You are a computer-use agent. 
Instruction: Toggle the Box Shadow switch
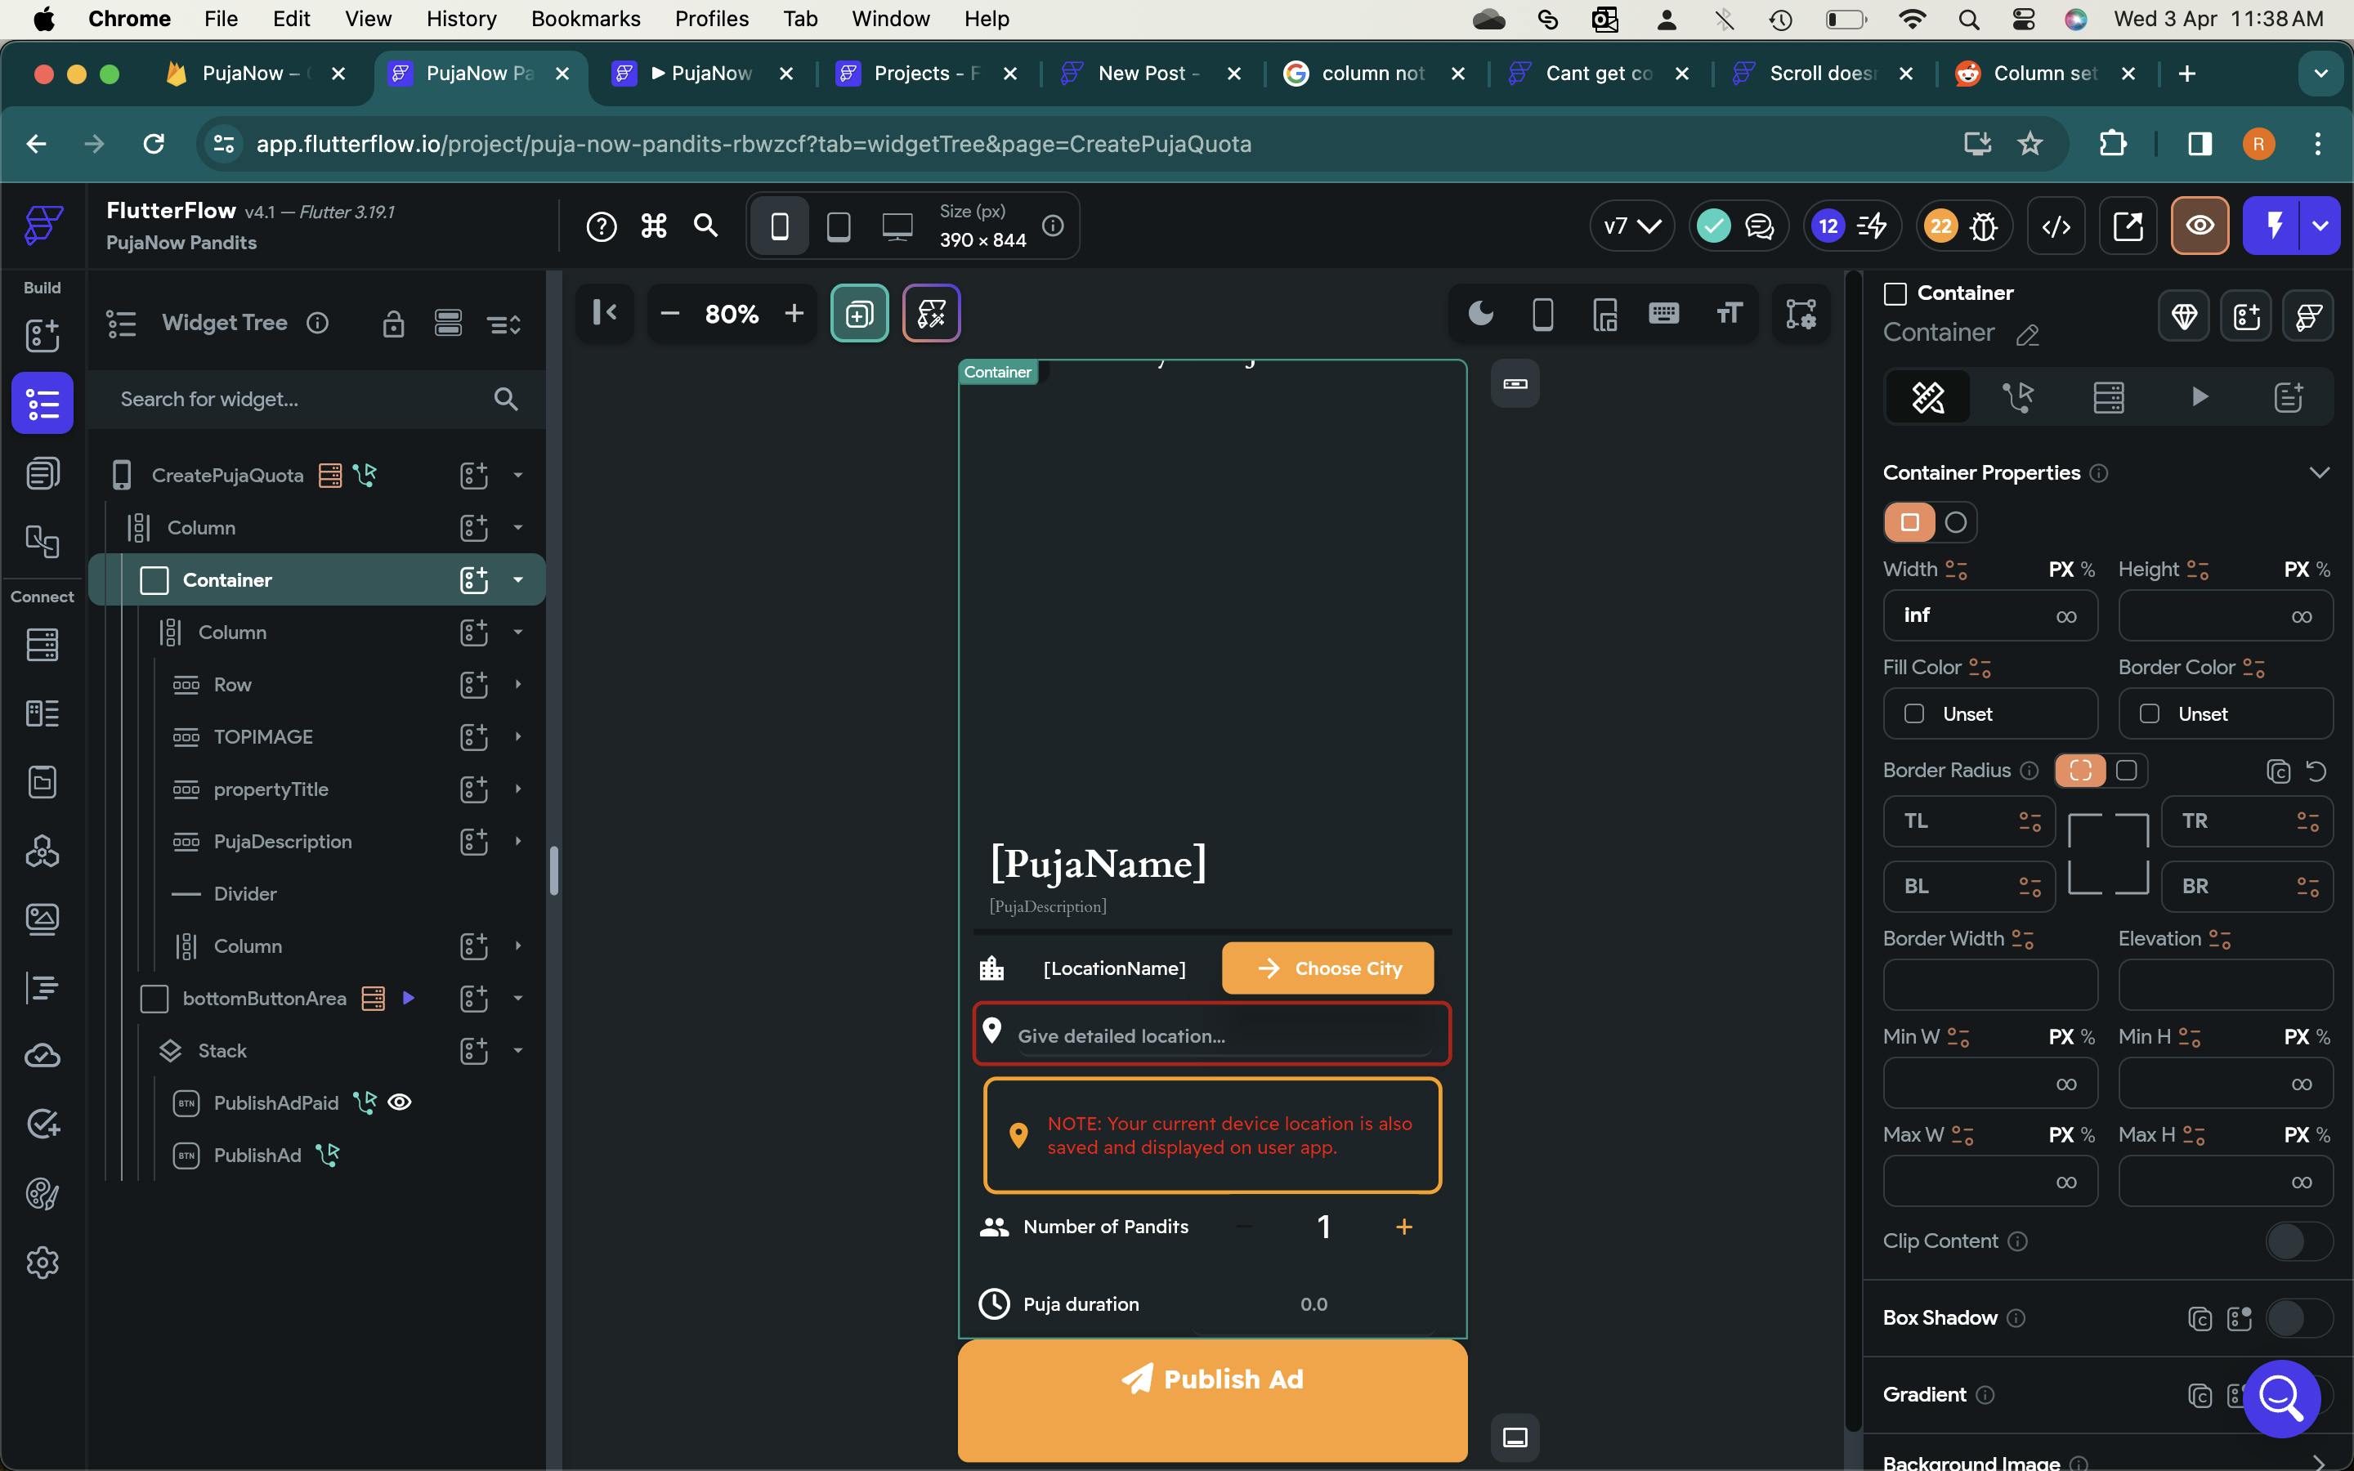tap(2297, 1318)
